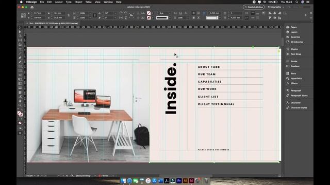Click the 'CLIENT TESTIMONIAL' text on page
Screen dimensions: 330x185
216,104
